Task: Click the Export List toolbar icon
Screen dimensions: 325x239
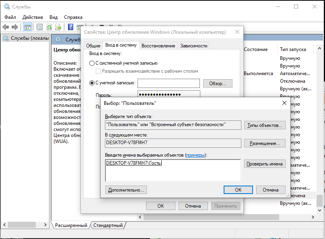Action: pyautogui.click(x=58, y=27)
